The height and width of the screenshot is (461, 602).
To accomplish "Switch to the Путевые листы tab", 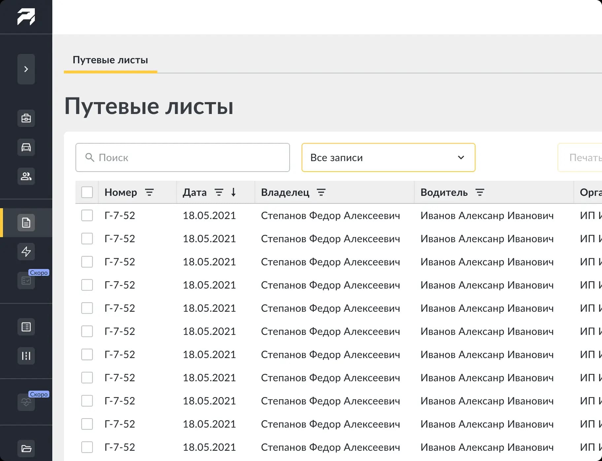I will click(x=110, y=60).
